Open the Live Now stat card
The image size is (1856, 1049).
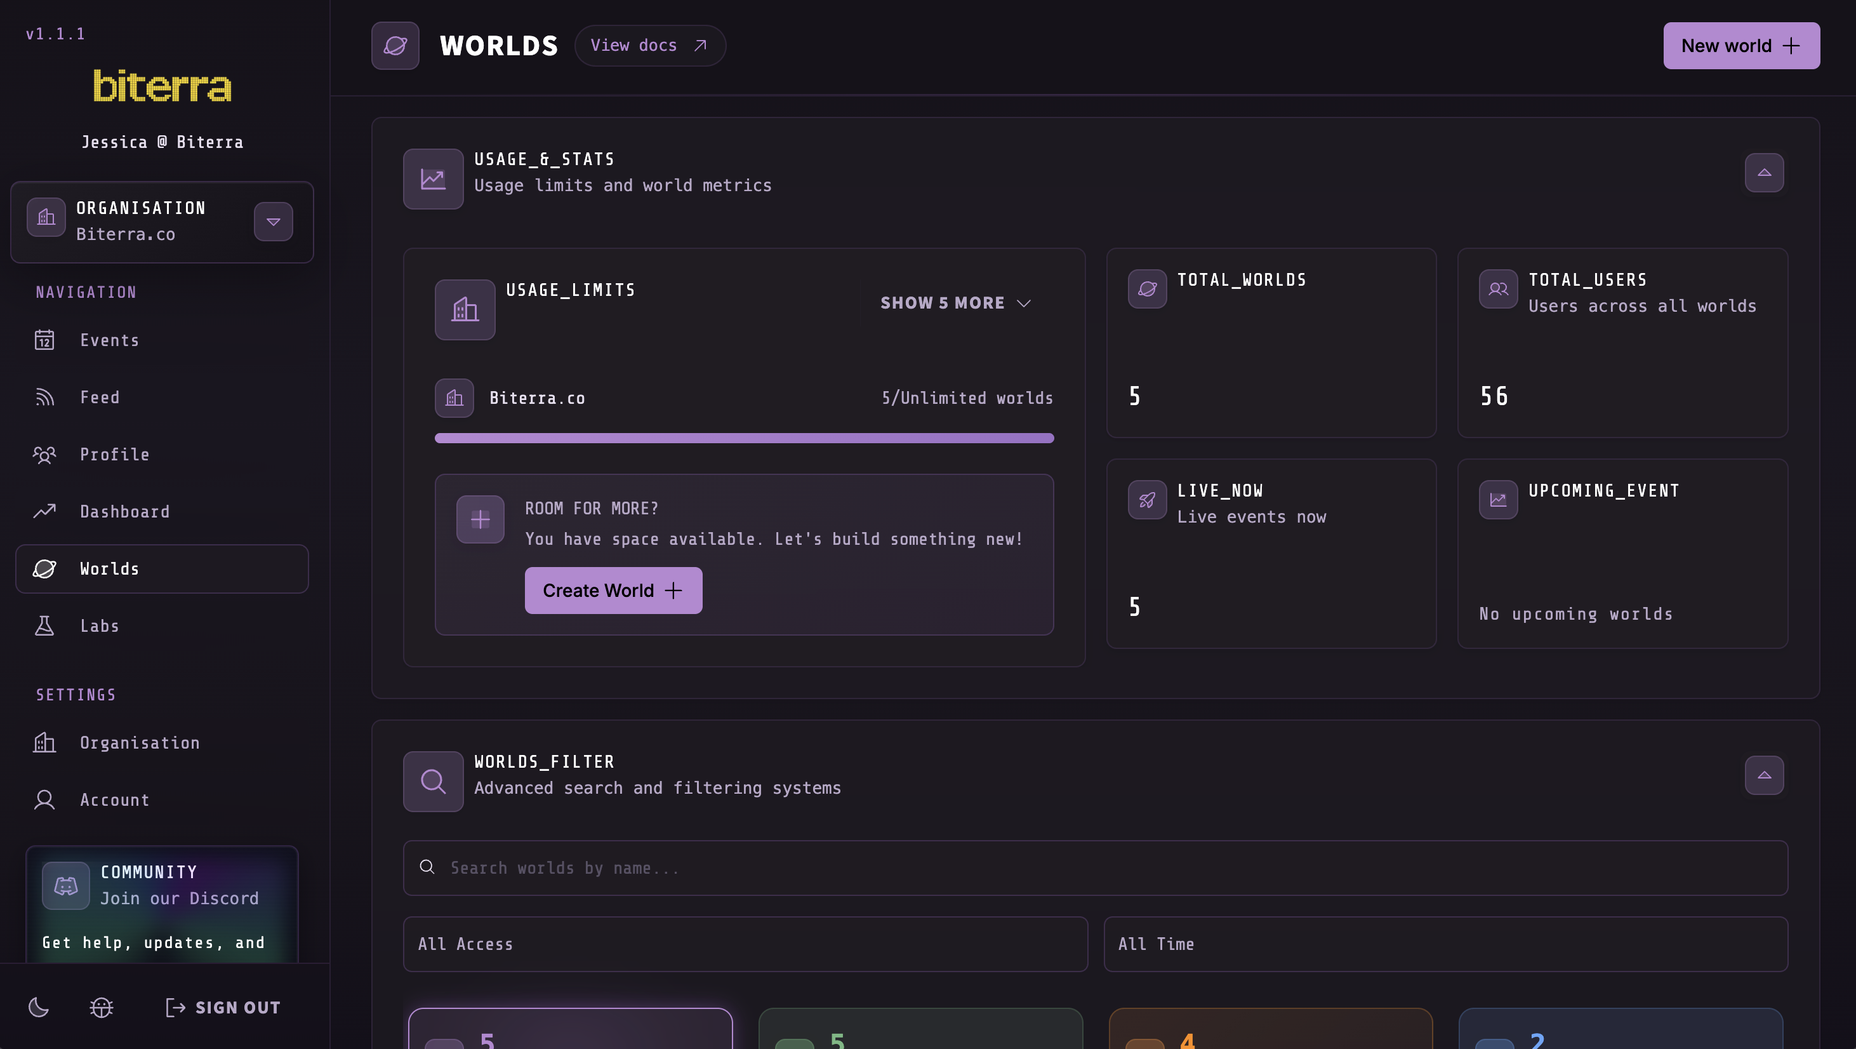(x=1271, y=554)
